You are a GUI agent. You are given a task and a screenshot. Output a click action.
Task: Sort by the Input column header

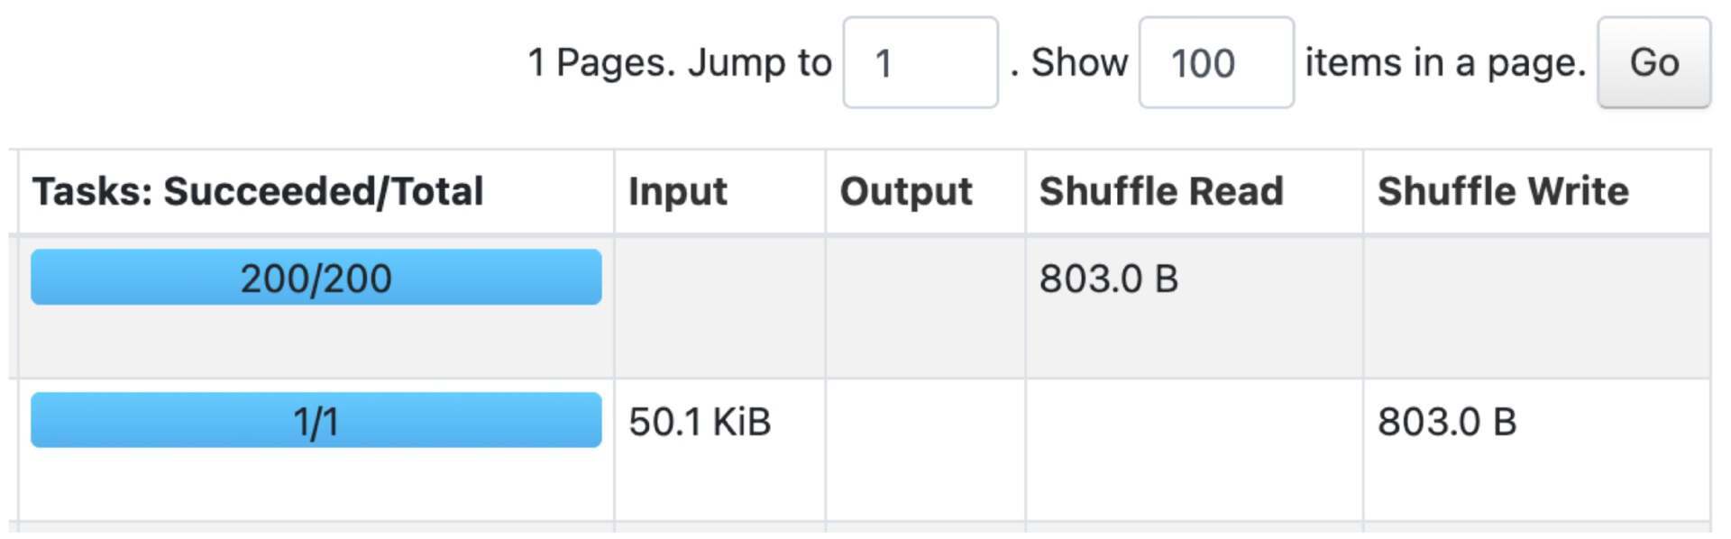[x=678, y=192]
